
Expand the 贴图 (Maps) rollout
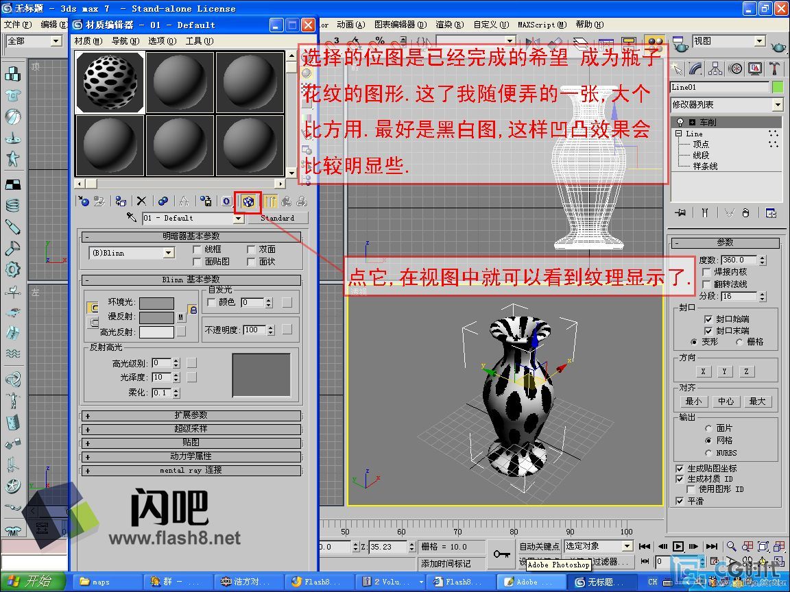(x=191, y=443)
